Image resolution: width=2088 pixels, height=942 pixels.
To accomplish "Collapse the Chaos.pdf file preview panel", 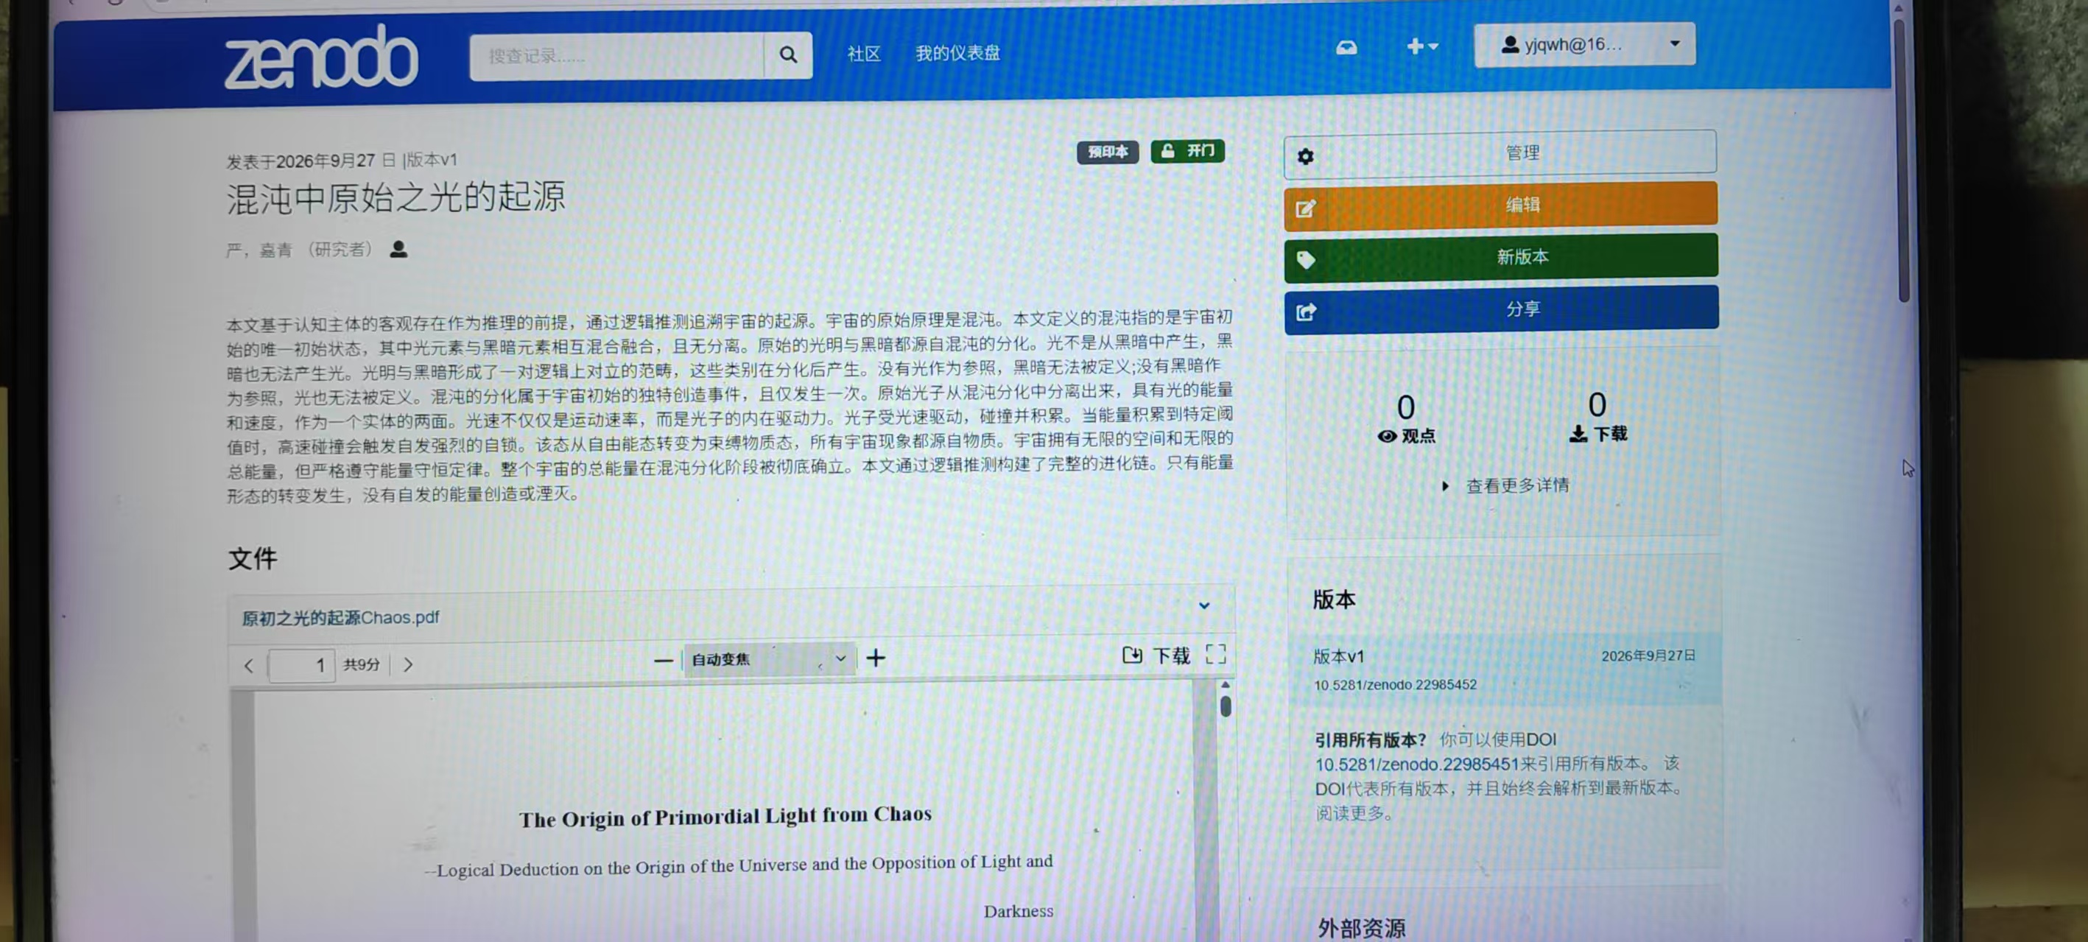I will [x=1203, y=605].
